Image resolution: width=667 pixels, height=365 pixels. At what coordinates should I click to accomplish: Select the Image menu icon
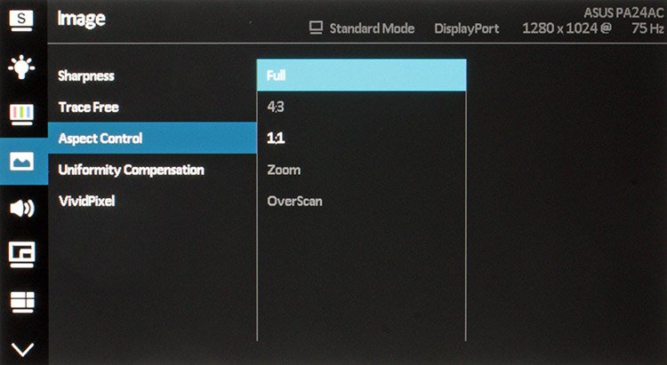click(x=22, y=162)
